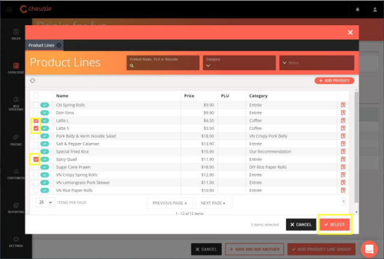Go to Previous Page
Image resolution: width=384 pixels, height=259 pixels.
click(170, 203)
